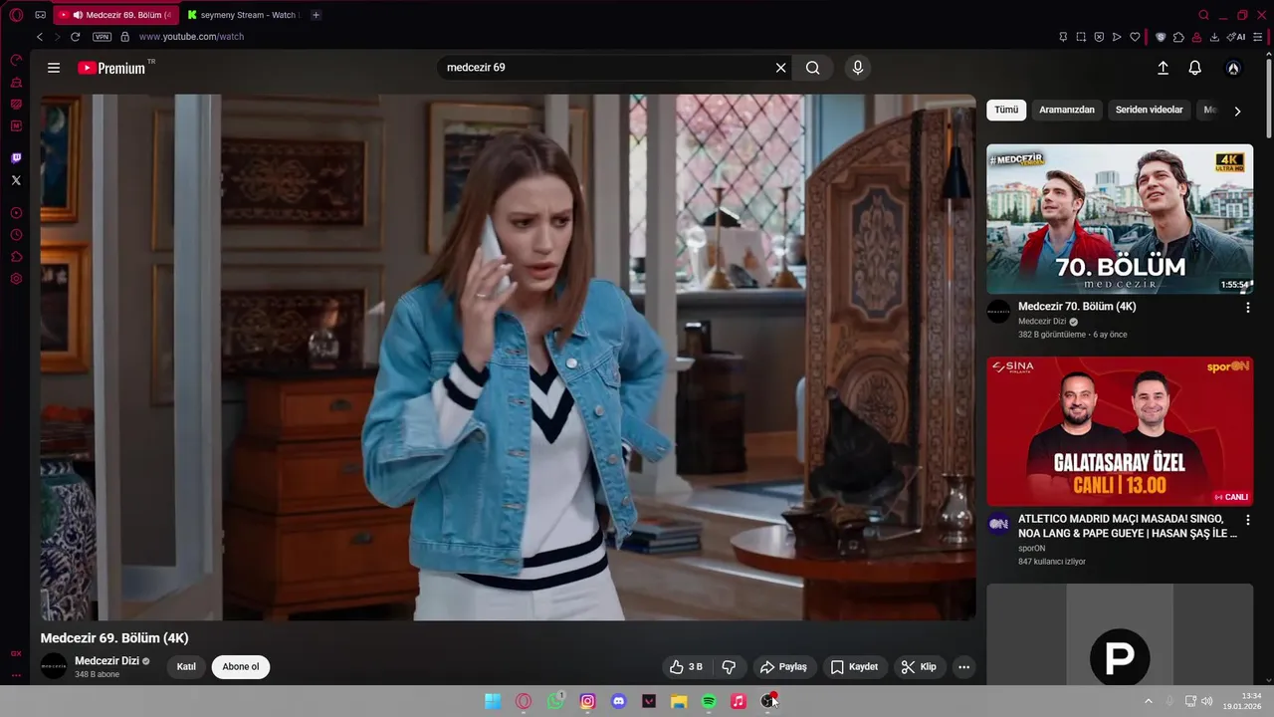Take a snapshot with the capture icon
The height and width of the screenshot is (717, 1274).
[x=1081, y=37]
